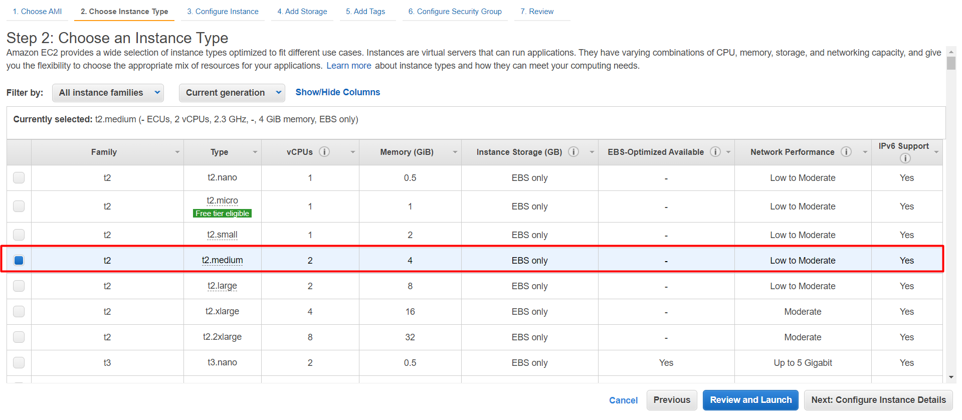Go to the 5. Add Tags step
The height and width of the screenshot is (420, 962).
(x=365, y=12)
